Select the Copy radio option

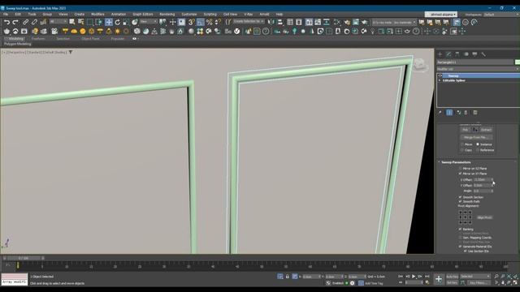pyautogui.click(x=462, y=150)
